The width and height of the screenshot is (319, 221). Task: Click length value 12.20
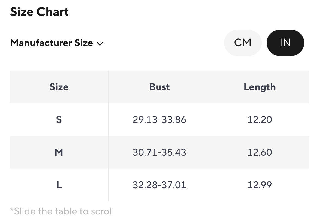click(260, 120)
